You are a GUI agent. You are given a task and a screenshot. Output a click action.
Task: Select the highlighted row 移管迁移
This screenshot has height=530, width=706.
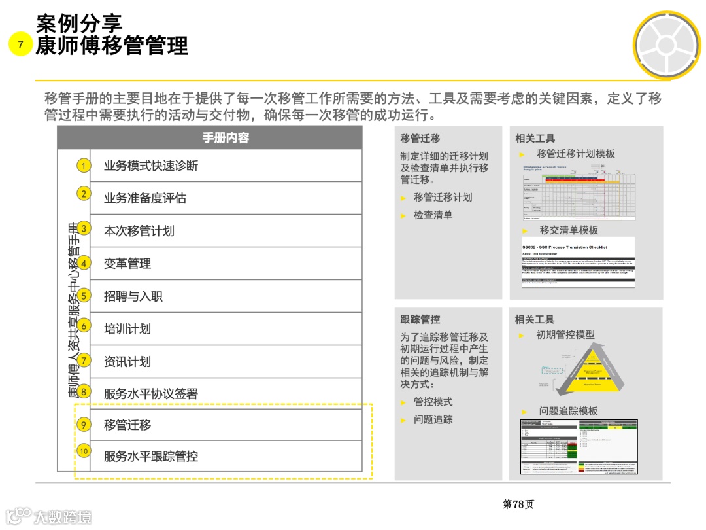pyautogui.click(x=226, y=425)
